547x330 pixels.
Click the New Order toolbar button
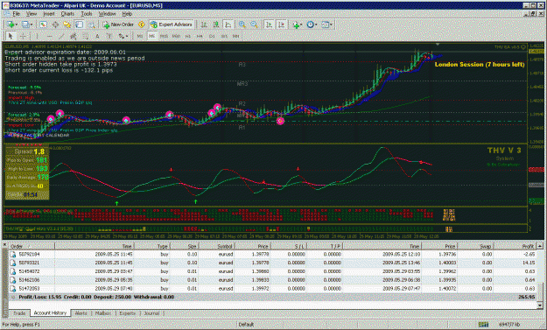[118, 25]
